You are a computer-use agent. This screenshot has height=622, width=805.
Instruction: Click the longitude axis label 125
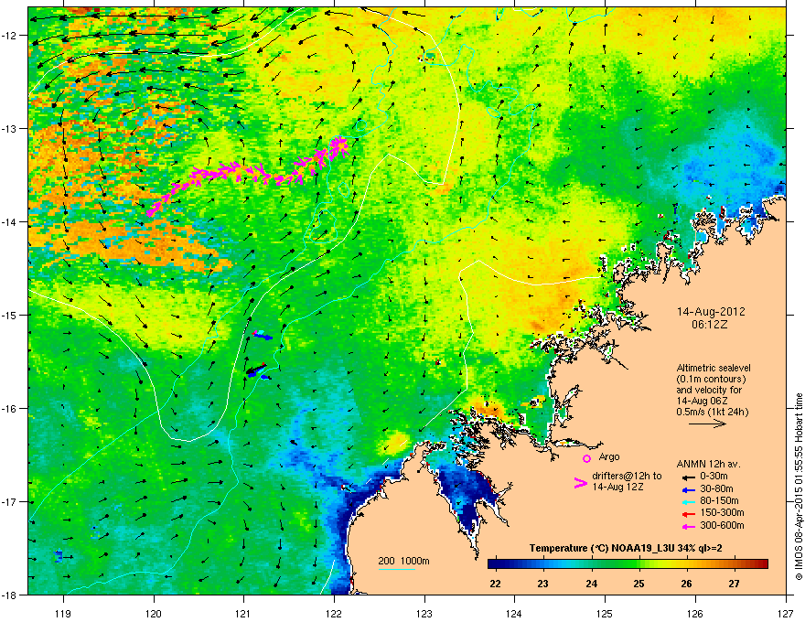coord(605,613)
